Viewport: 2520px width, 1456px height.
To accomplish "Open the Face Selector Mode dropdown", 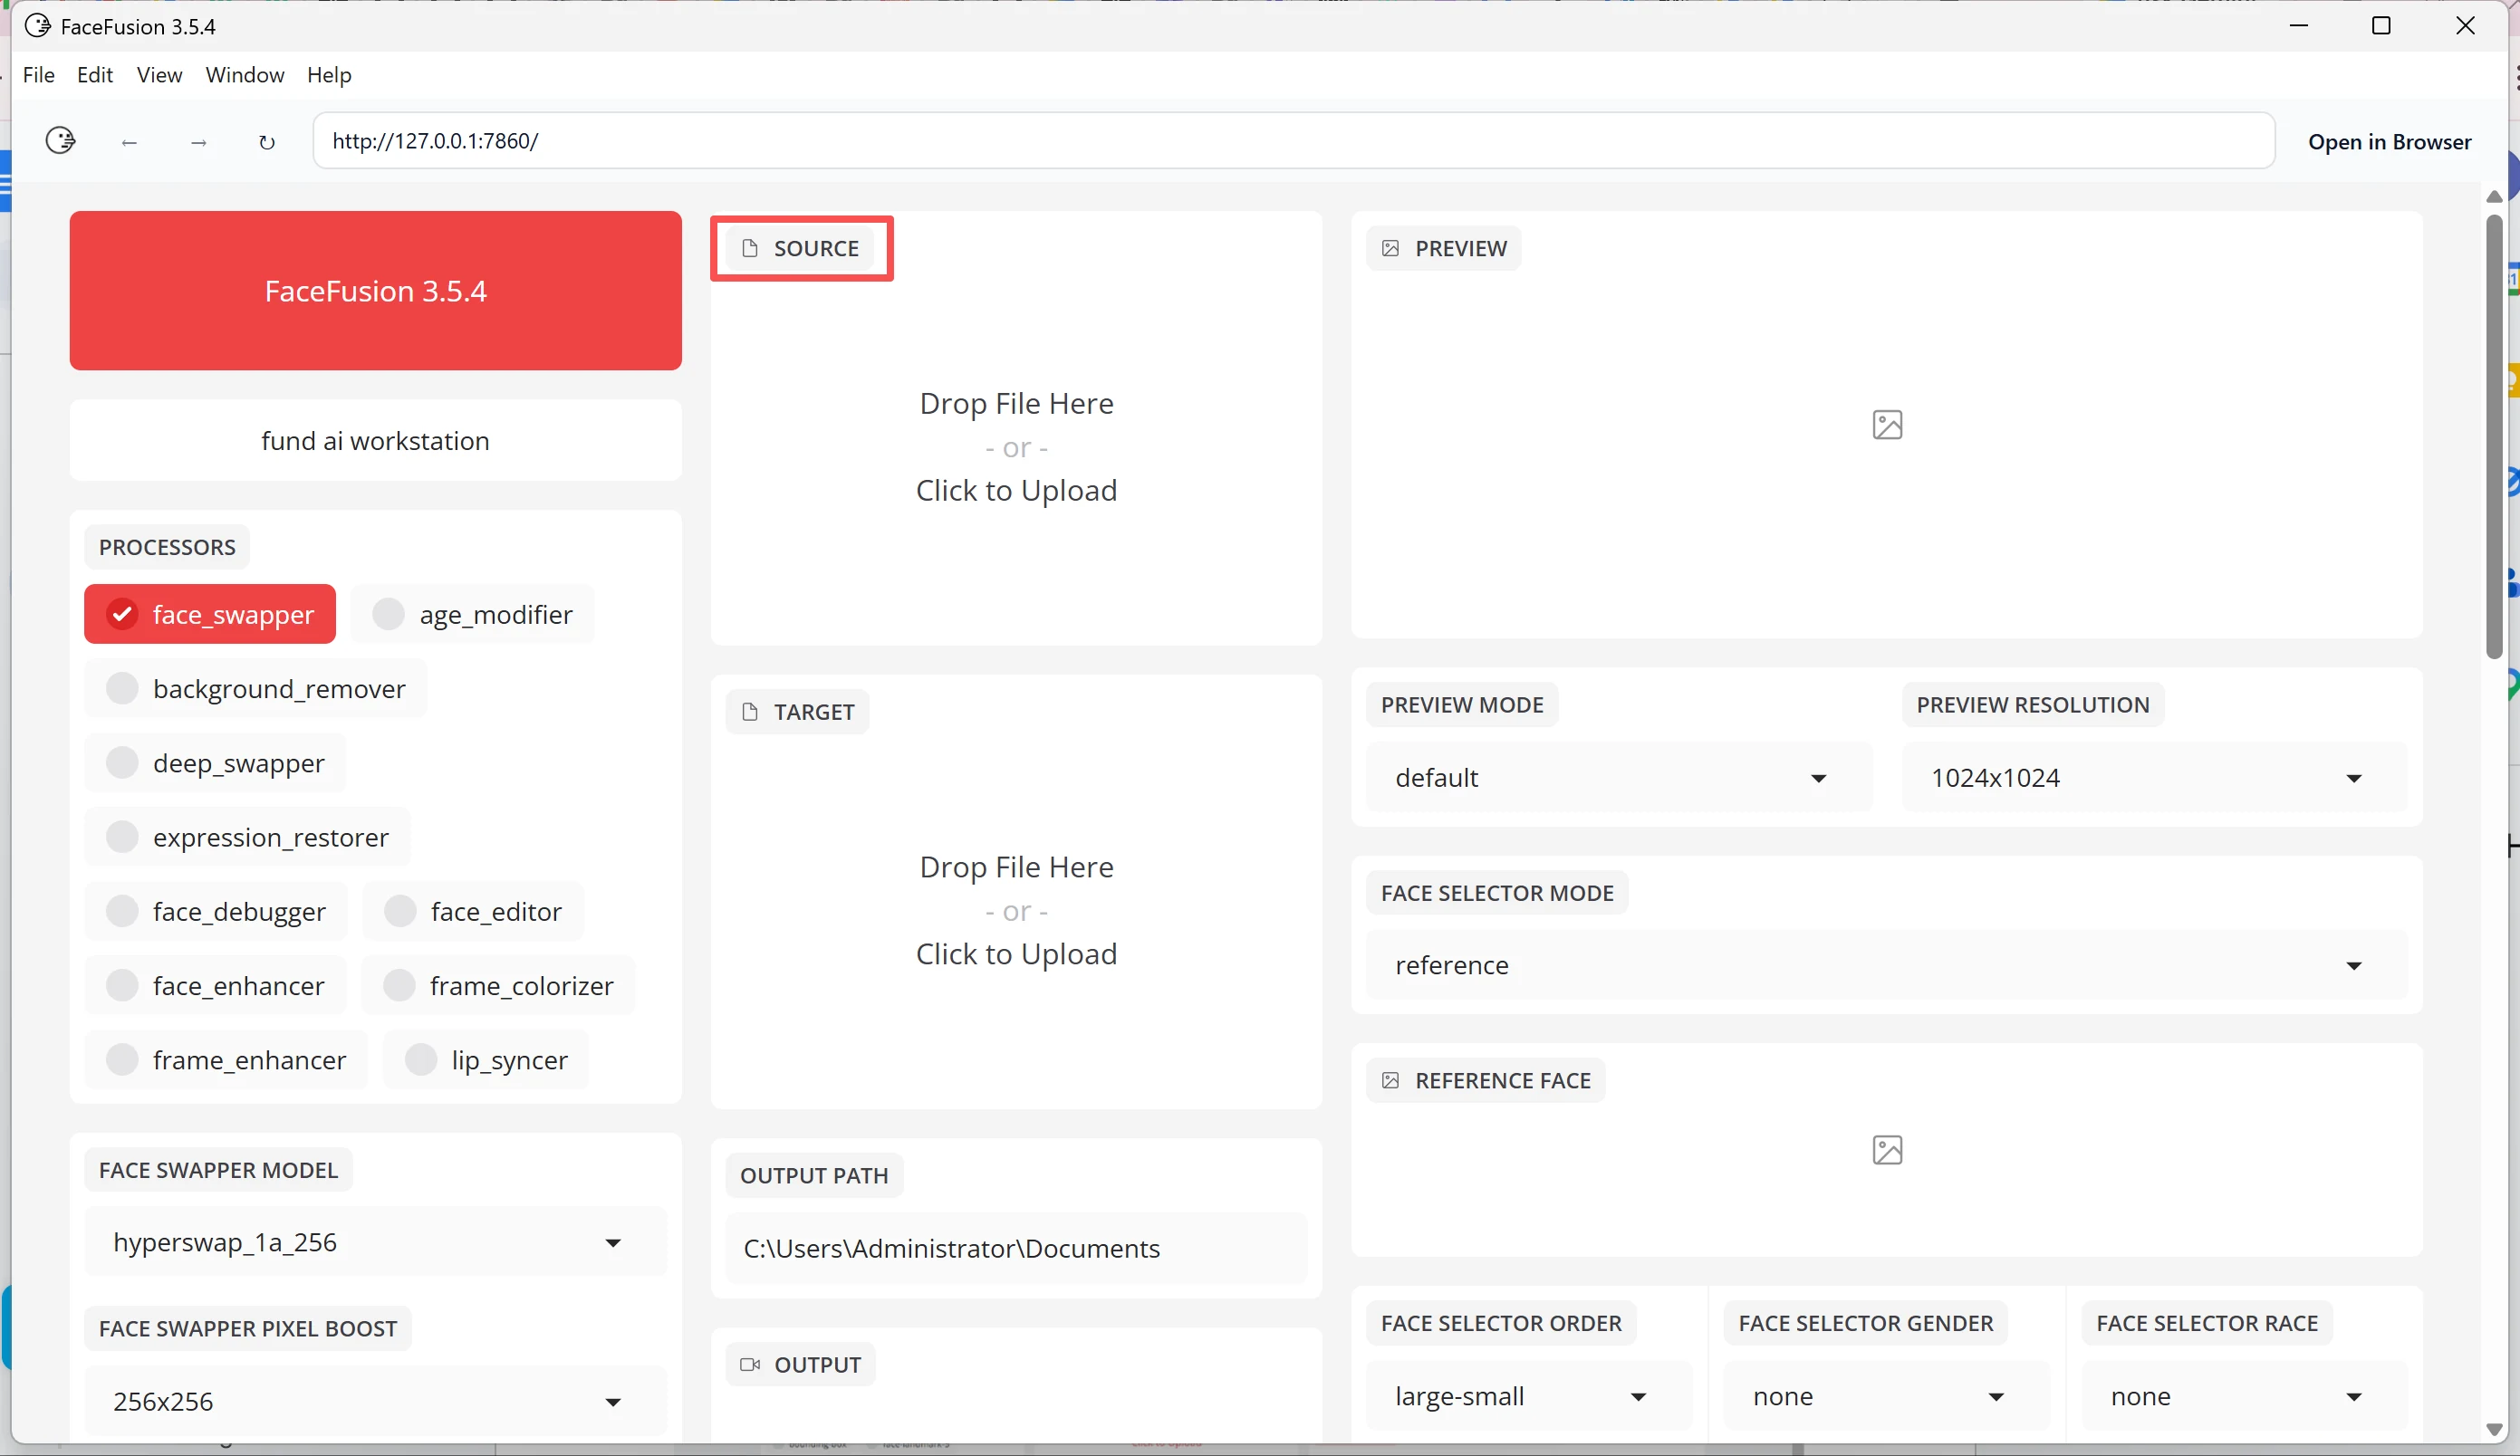I will (1887, 965).
